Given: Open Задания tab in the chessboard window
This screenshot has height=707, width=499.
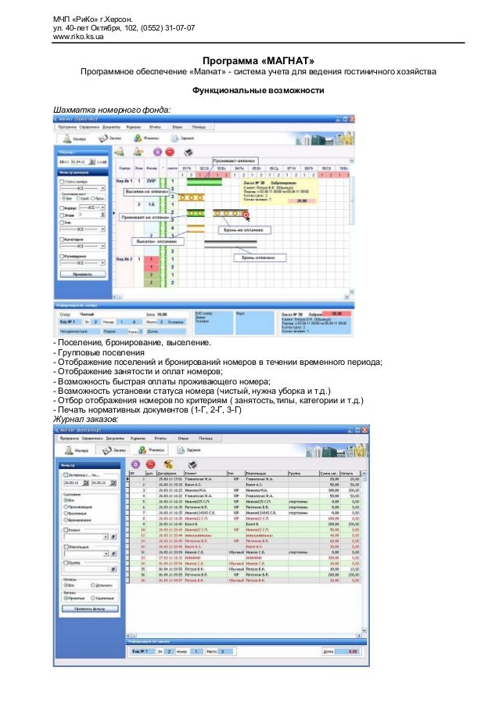Looking at the screenshot, I should (182, 139).
